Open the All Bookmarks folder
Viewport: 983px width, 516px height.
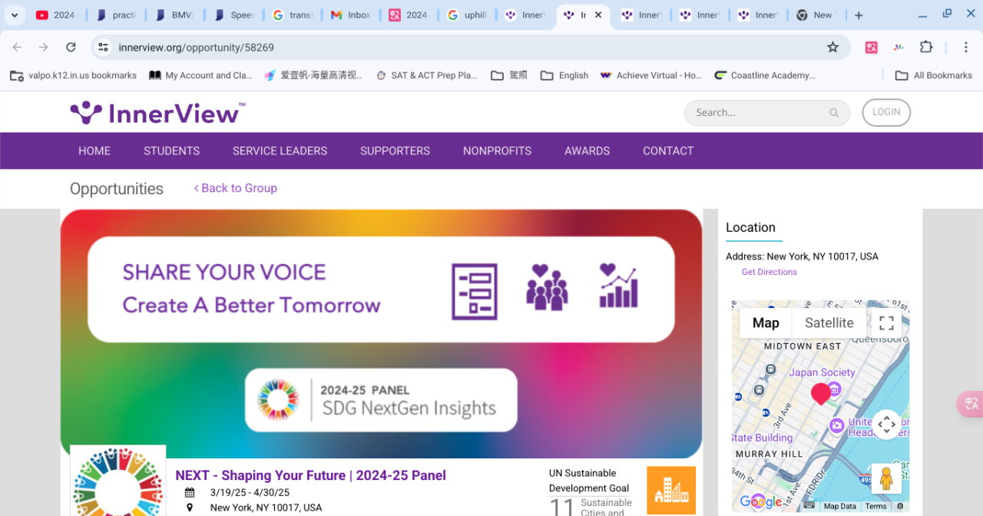[934, 75]
